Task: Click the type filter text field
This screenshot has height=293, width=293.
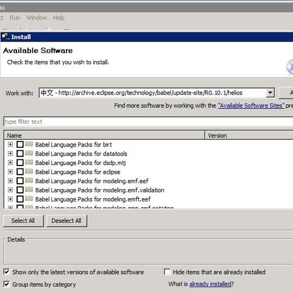Action: pos(148,121)
